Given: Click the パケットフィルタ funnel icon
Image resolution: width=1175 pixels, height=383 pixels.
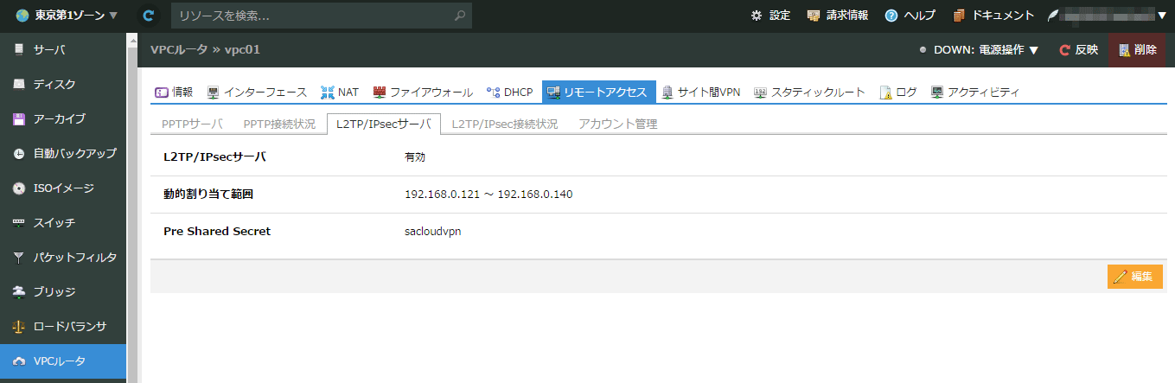Looking at the screenshot, I should point(19,258).
